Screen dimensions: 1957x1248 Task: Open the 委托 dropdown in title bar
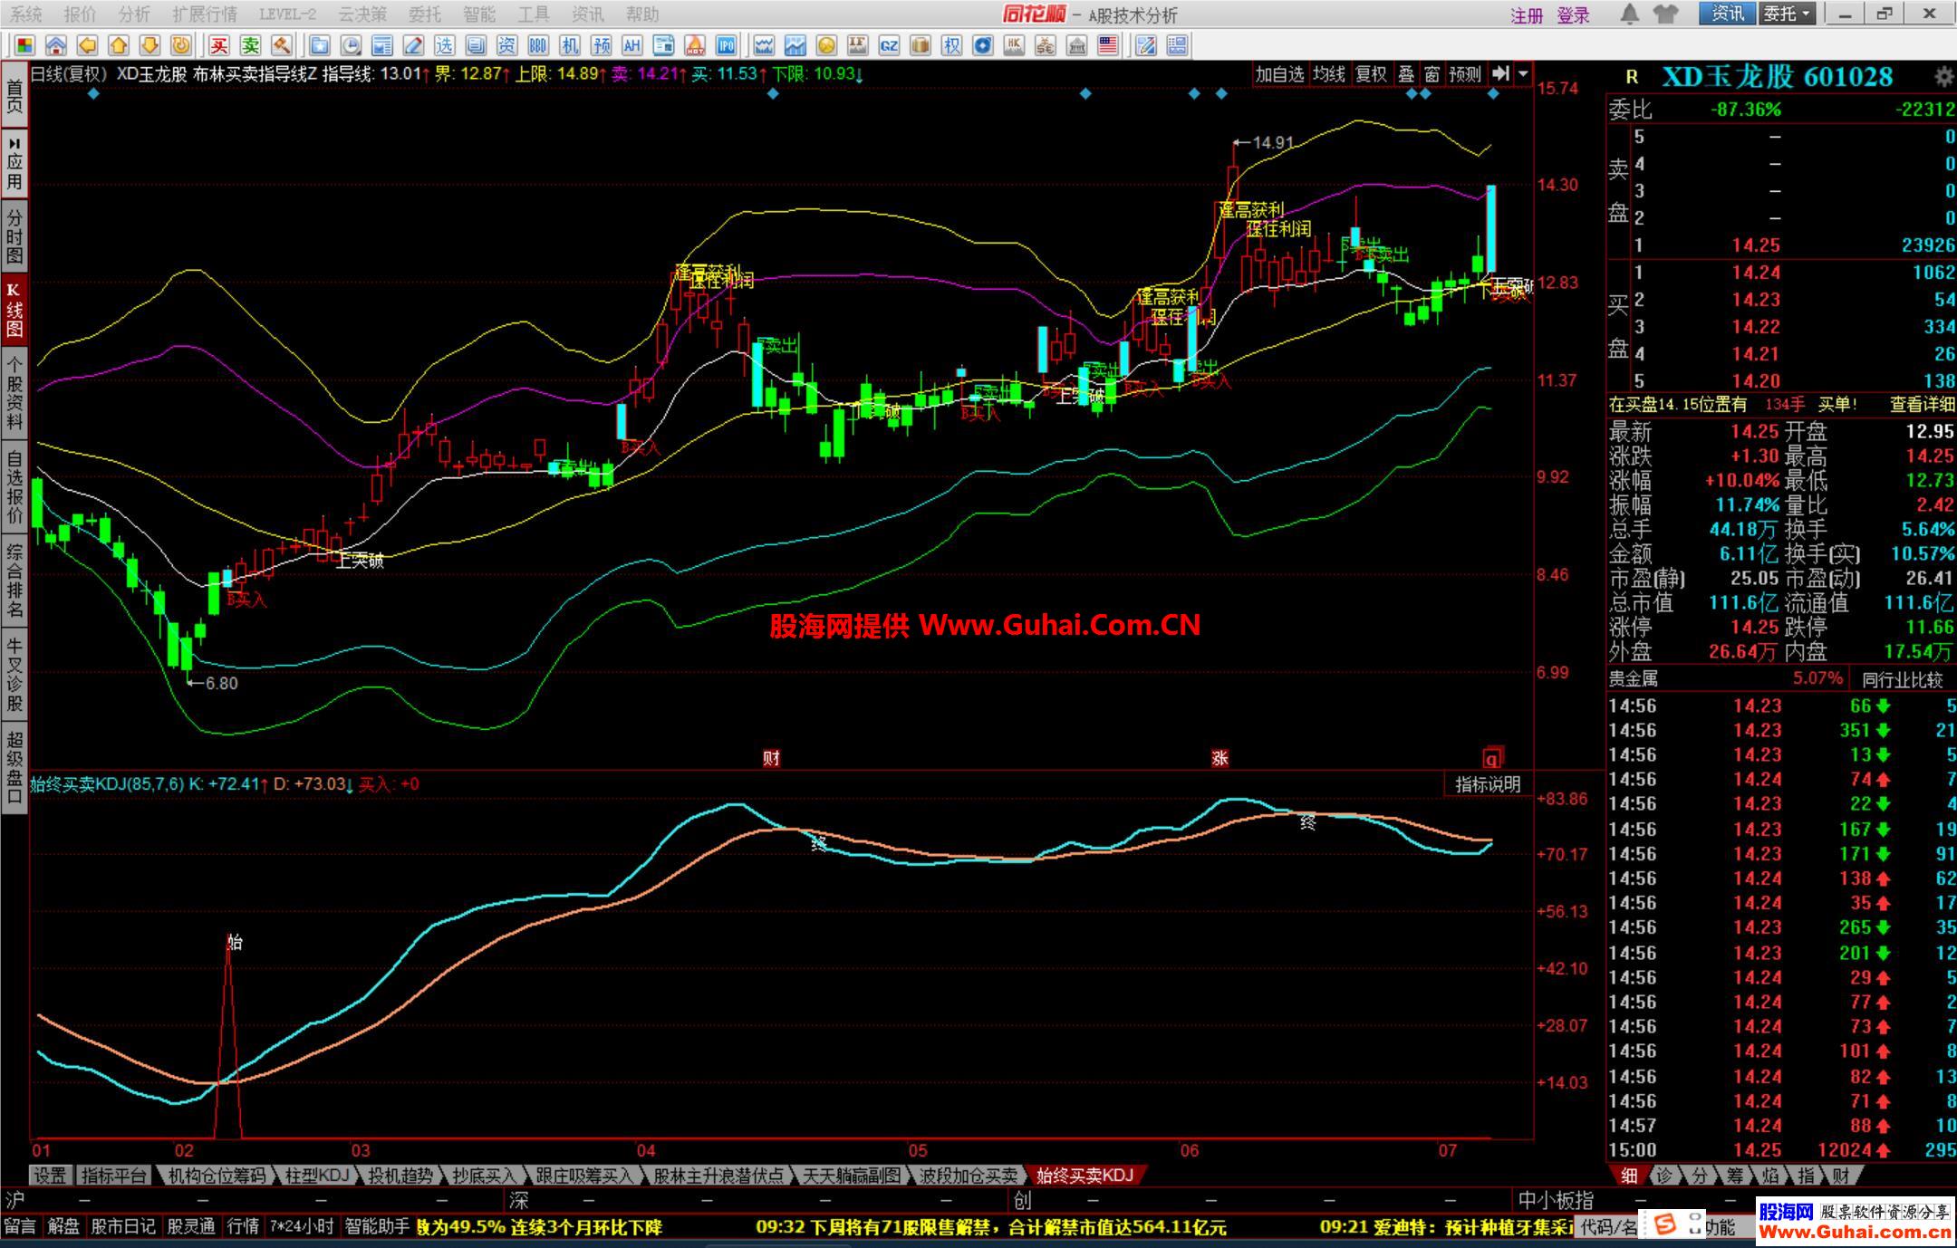[1788, 14]
